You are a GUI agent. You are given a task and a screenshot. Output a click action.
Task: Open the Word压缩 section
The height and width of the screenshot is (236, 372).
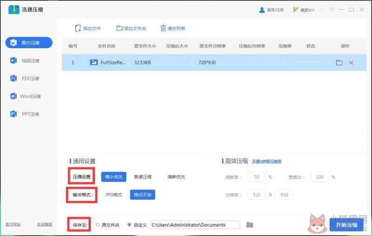tap(26, 96)
